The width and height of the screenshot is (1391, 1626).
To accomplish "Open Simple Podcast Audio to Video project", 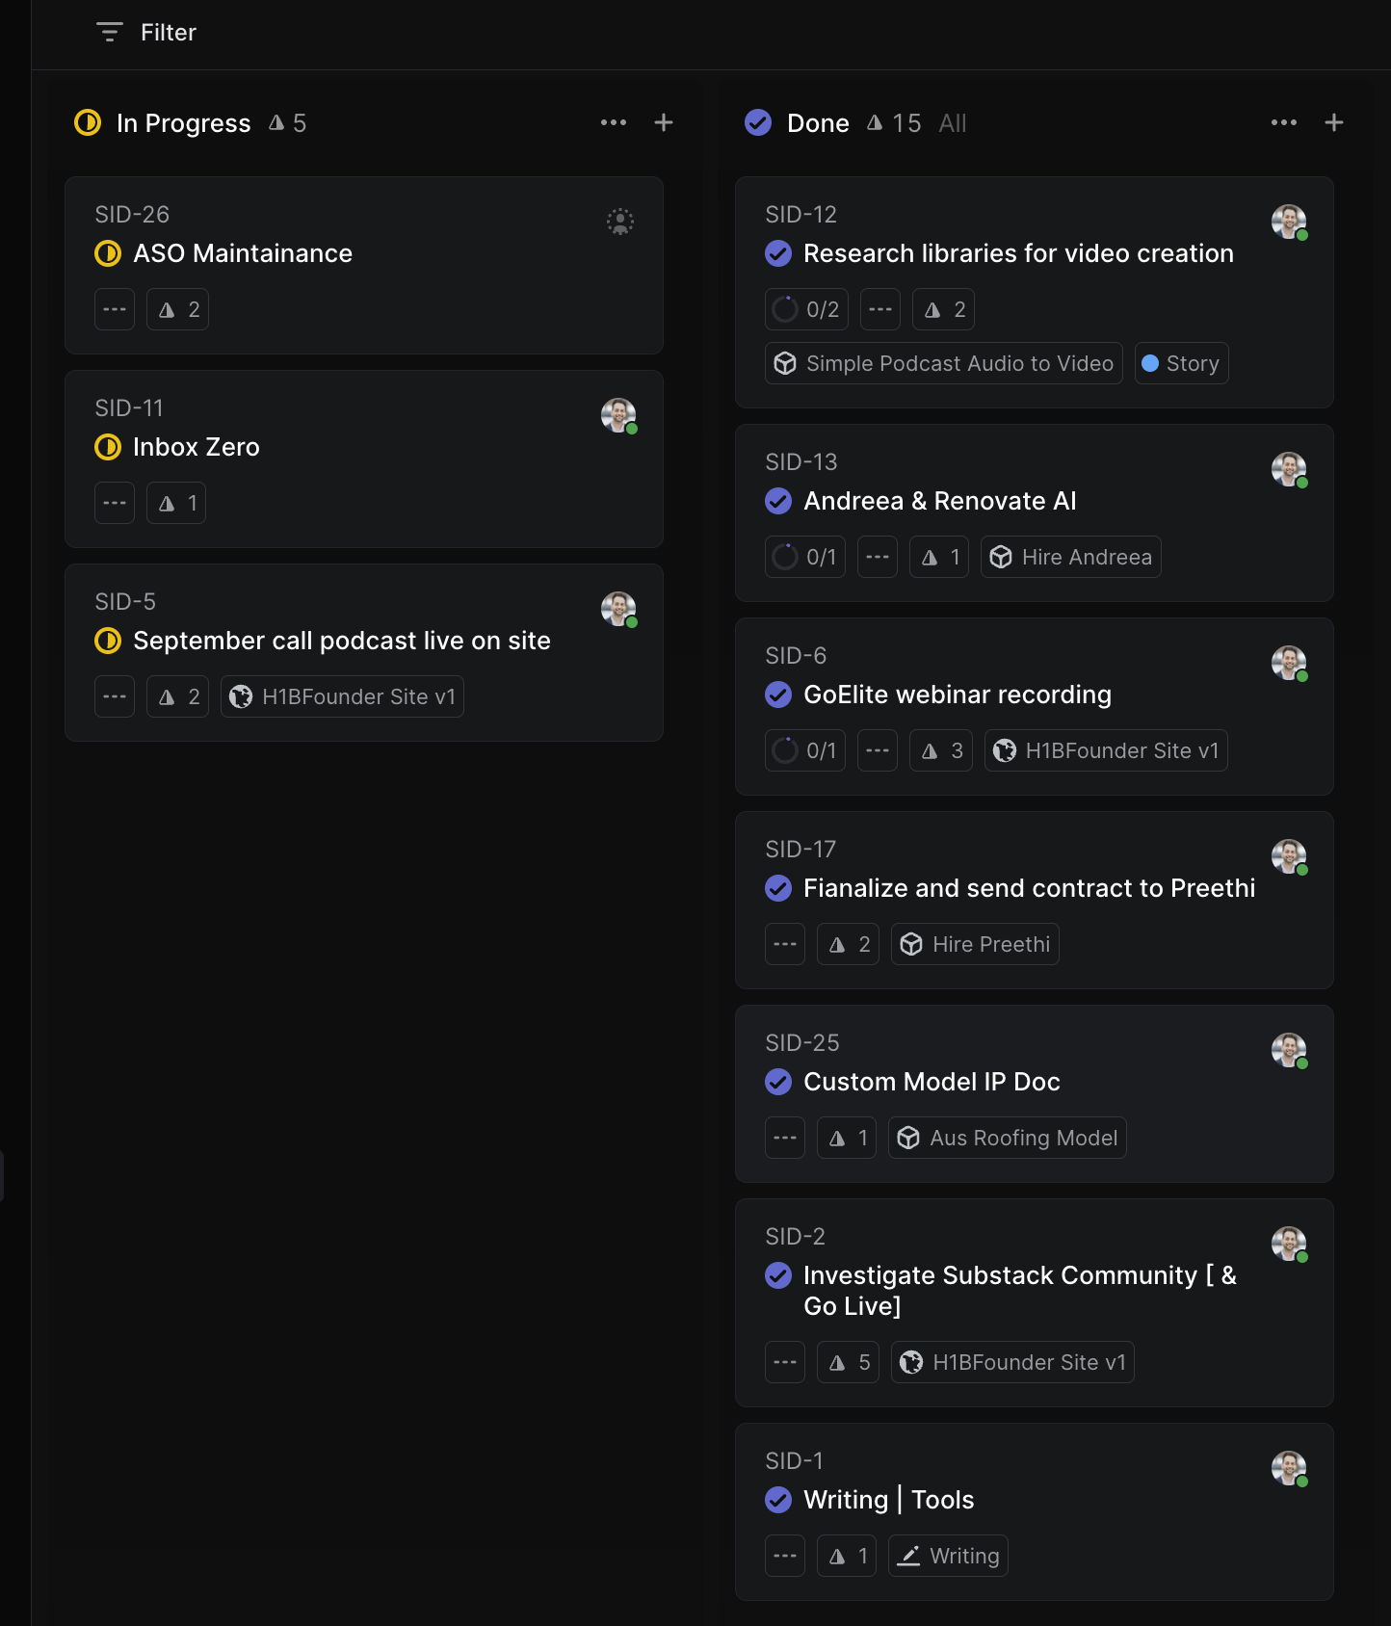I will coord(944,363).
